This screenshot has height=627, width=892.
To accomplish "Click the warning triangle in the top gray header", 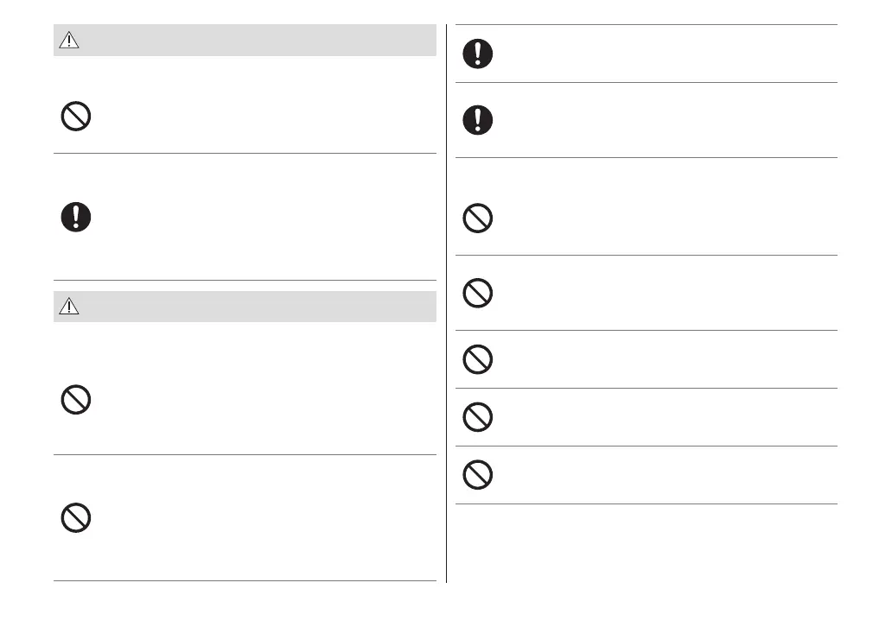I will [x=69, y=41].
